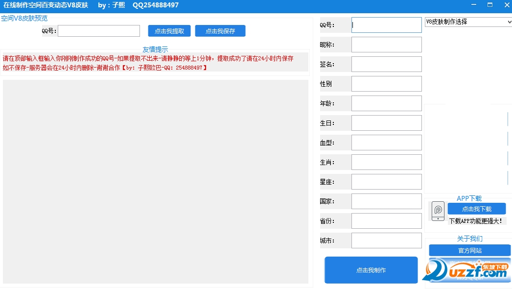Minimize the application window
Screen dimensions: 512x289
(473, 5)
